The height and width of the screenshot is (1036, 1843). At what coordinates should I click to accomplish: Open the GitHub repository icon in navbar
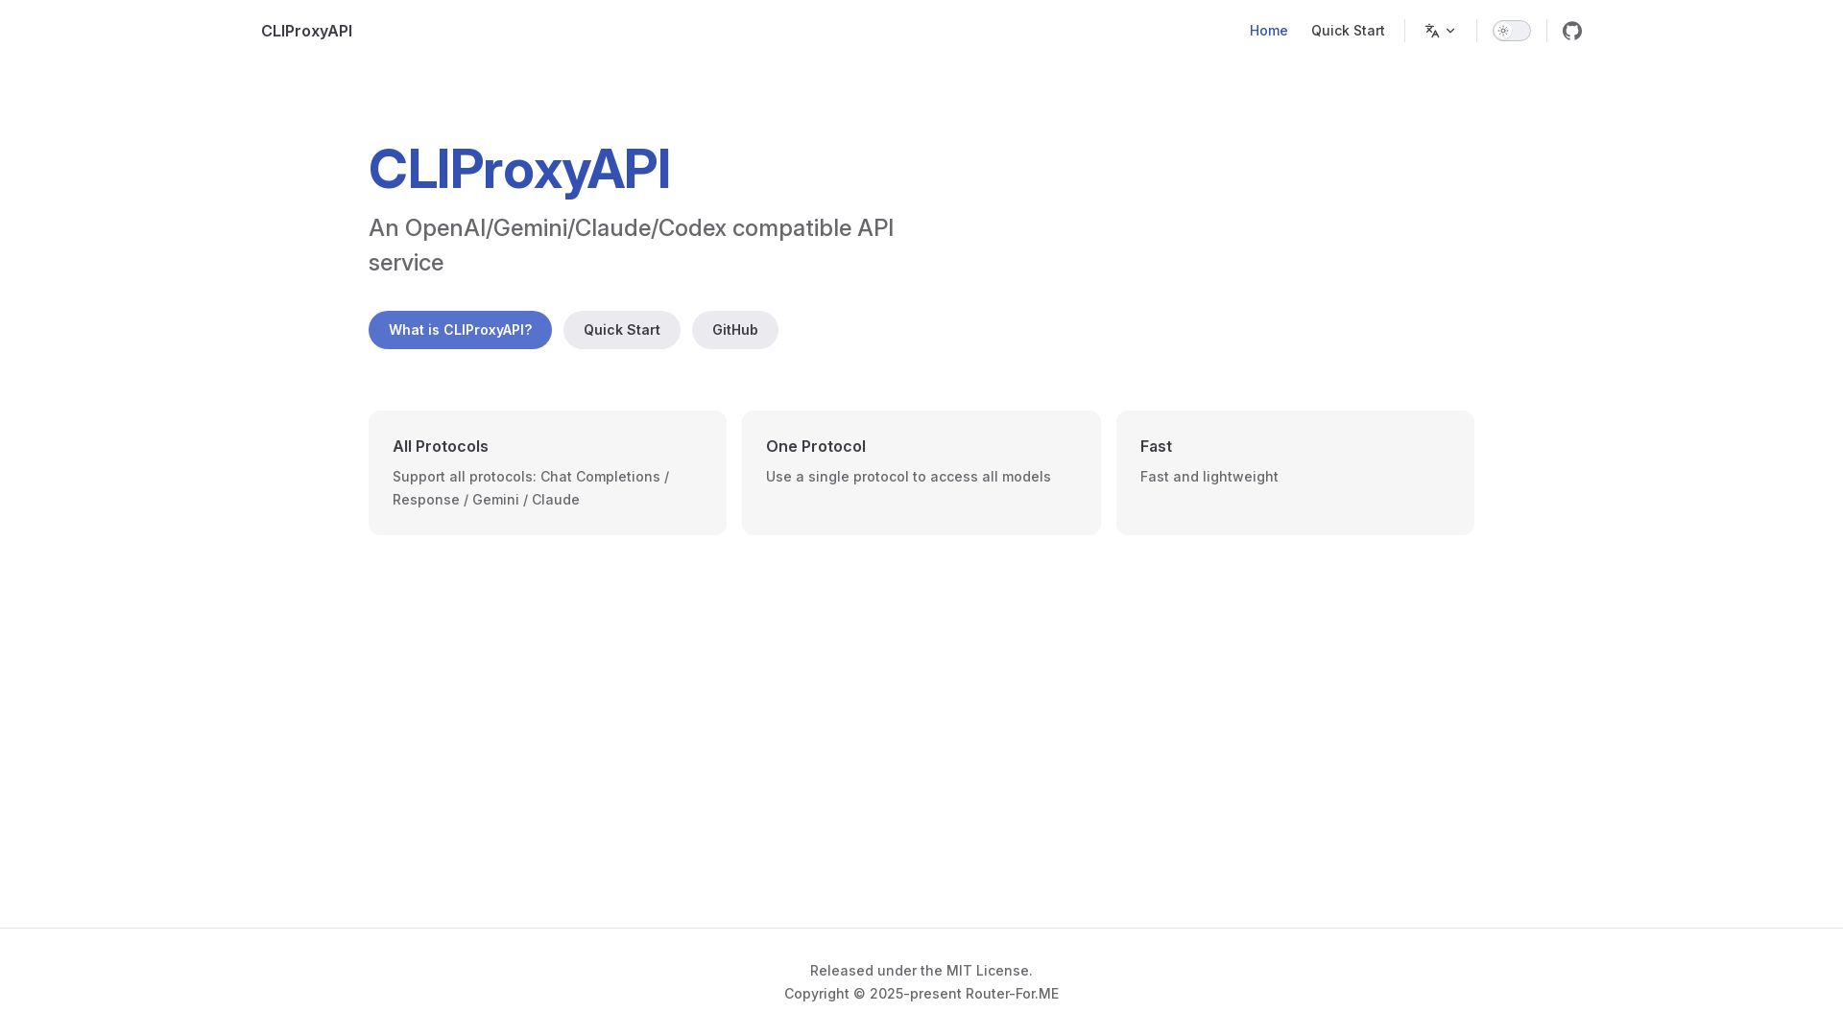coord(1571,31)
